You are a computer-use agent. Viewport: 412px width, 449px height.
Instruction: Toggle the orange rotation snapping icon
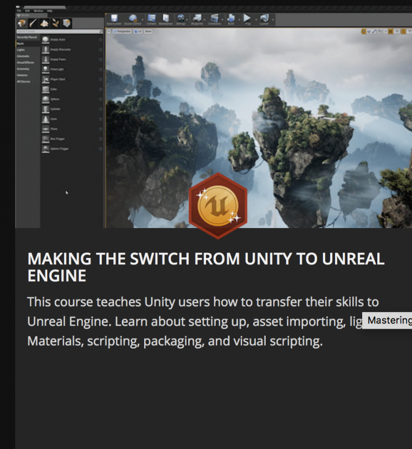[403, 31]
